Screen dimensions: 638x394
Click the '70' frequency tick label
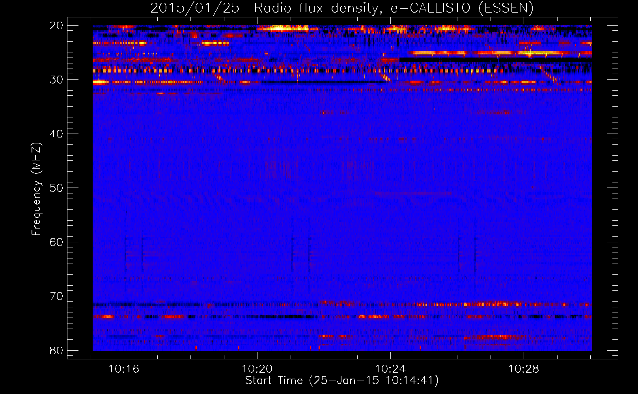tap(56, 296)
